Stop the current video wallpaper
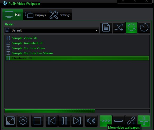This screenshot has width=154, height=130. point(37,121)
